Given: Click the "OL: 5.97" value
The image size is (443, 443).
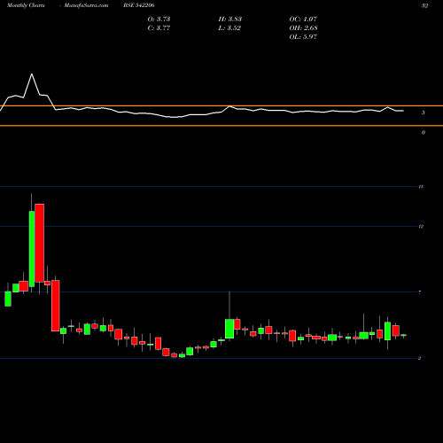Looking at the screenshot, I should click(x=303, y=36).
